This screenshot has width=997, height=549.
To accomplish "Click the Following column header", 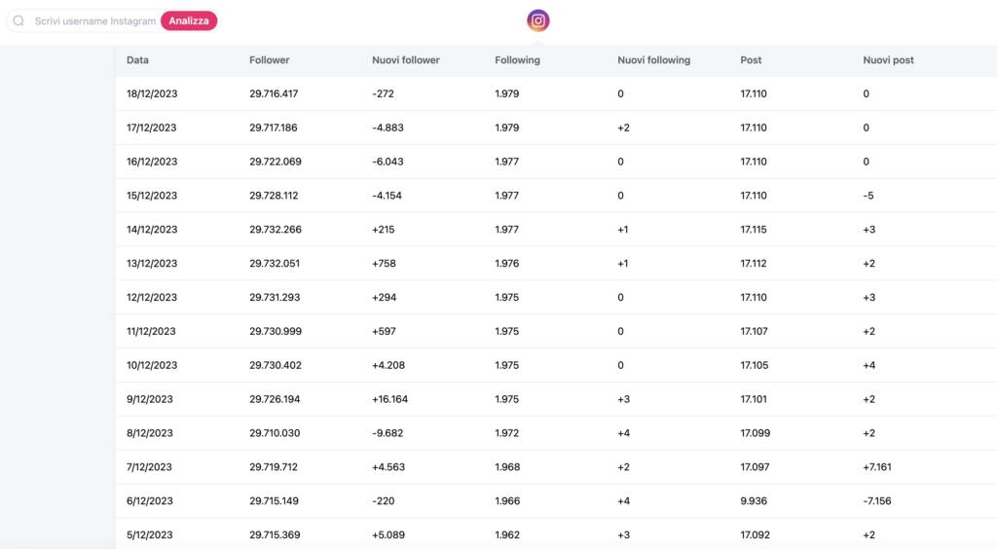I will click(x=517, y=60).
